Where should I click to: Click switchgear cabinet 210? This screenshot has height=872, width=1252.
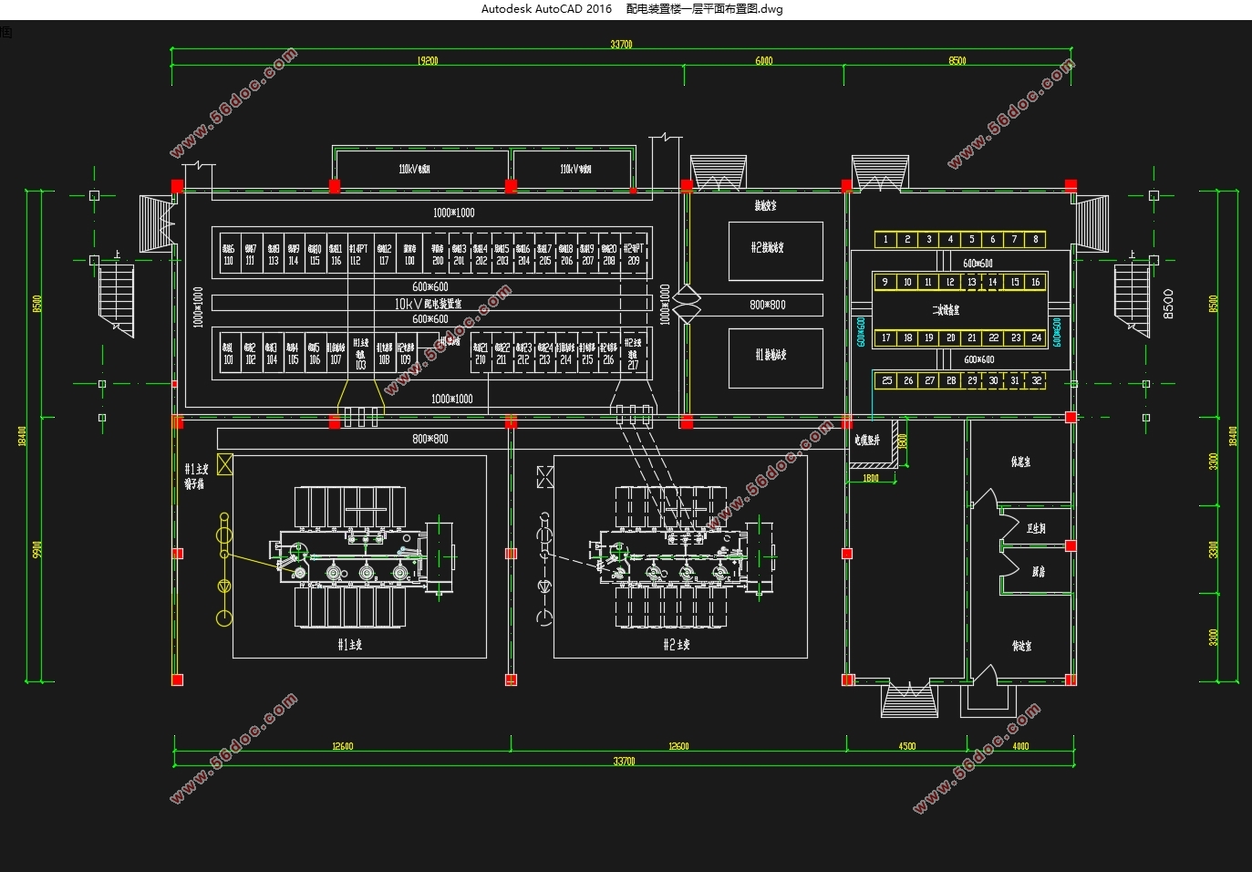480,353
